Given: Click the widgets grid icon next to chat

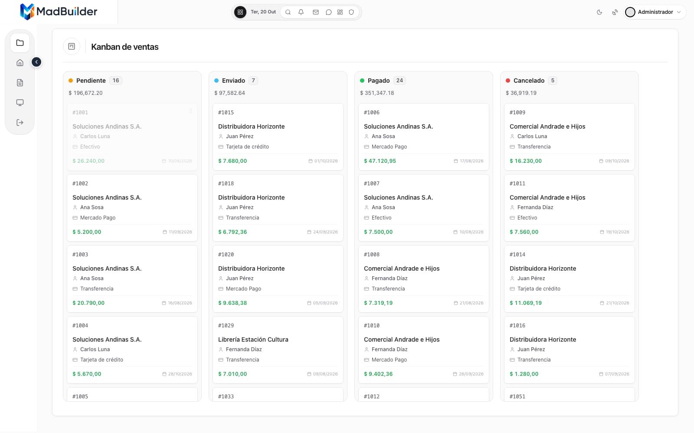Looking at the screenshot, I should point(340,12).
